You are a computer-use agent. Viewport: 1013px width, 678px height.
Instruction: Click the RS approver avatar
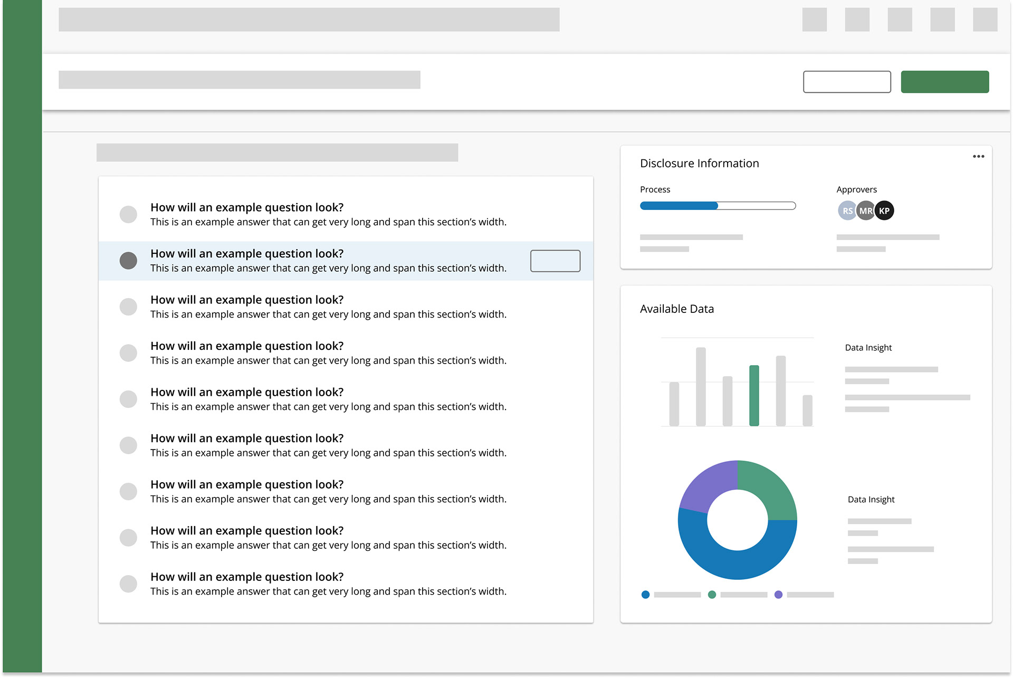tap(846, 211)
